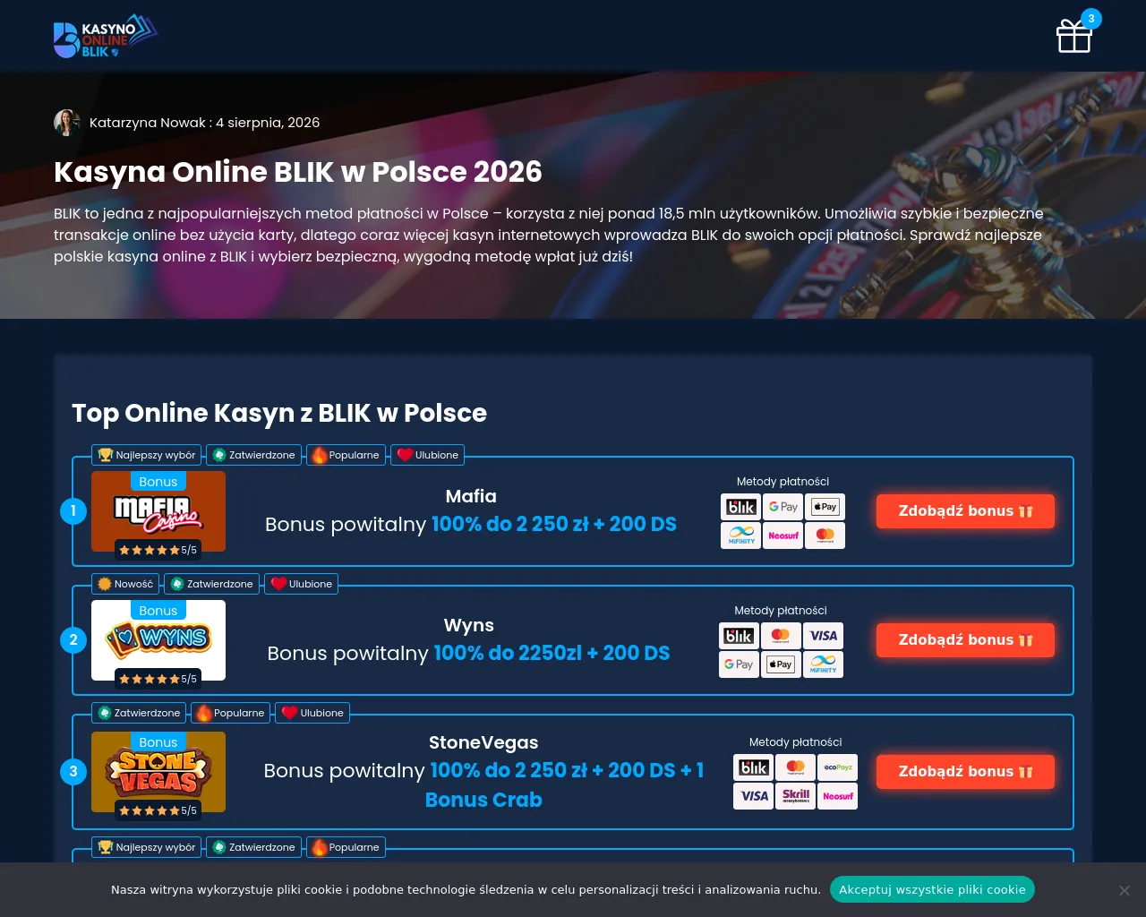
Task: Click the Wyns casino name
Action: coord(469,625)
